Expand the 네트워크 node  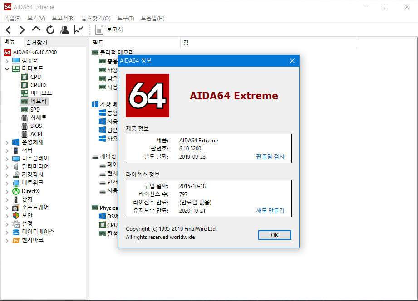pos(7,183)
